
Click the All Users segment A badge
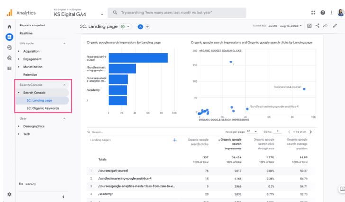(x=140, y=27)
